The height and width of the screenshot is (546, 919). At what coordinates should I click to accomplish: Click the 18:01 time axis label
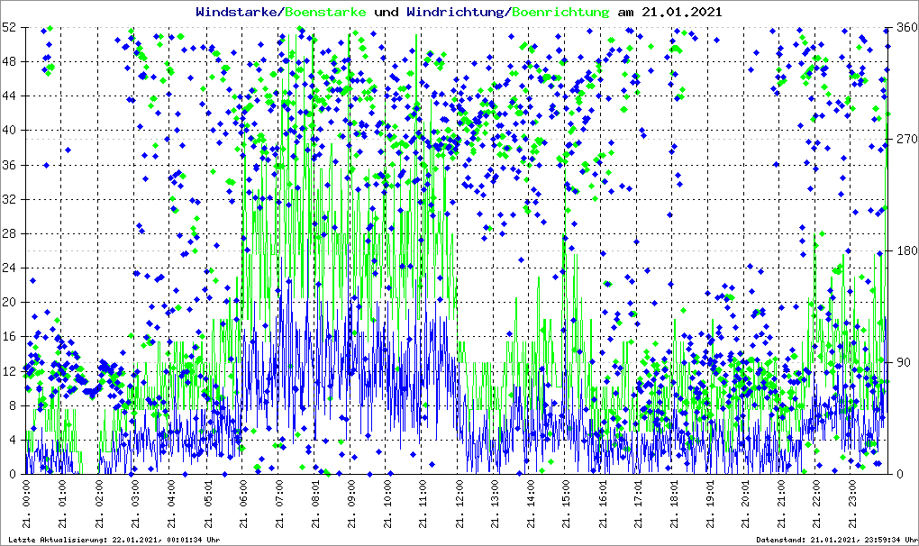674,504
